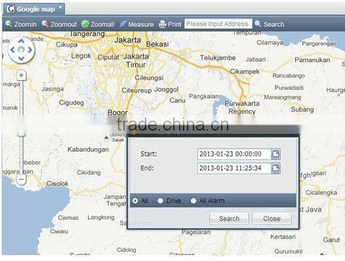Click the hand icon in pan control
Screen dimensions: 345x261
21,50
